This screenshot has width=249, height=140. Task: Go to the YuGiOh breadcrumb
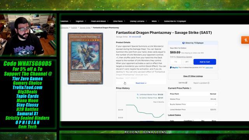click(74, 28)
